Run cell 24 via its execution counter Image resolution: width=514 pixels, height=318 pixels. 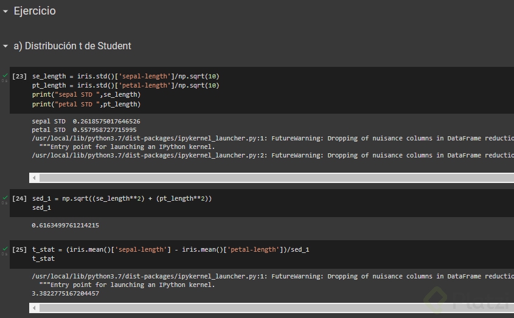[x=19, y=199]
